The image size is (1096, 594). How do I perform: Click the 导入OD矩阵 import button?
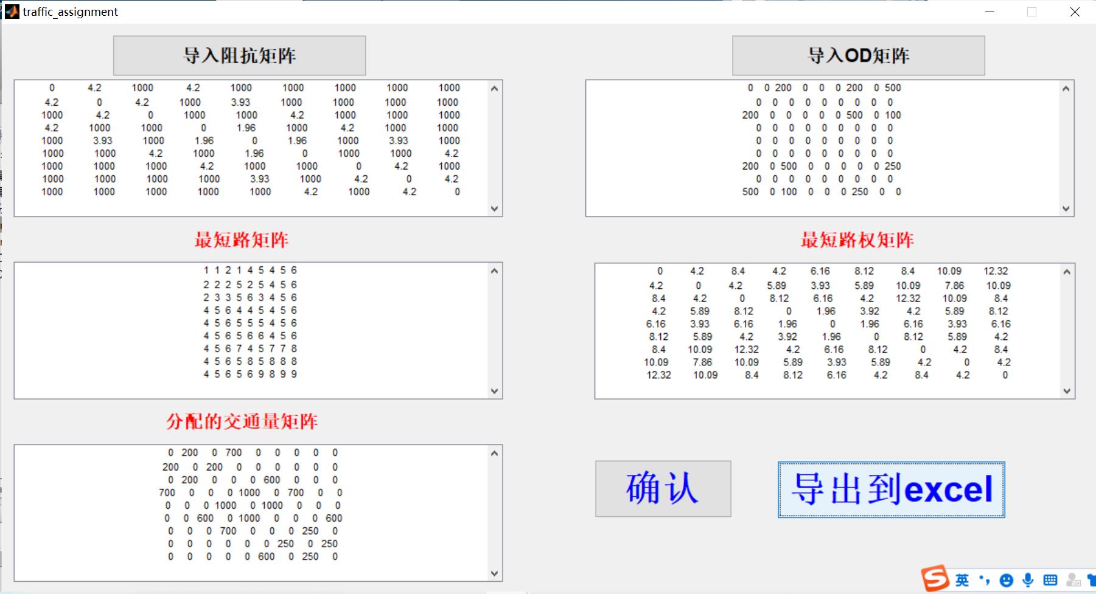tap(859, 55)
